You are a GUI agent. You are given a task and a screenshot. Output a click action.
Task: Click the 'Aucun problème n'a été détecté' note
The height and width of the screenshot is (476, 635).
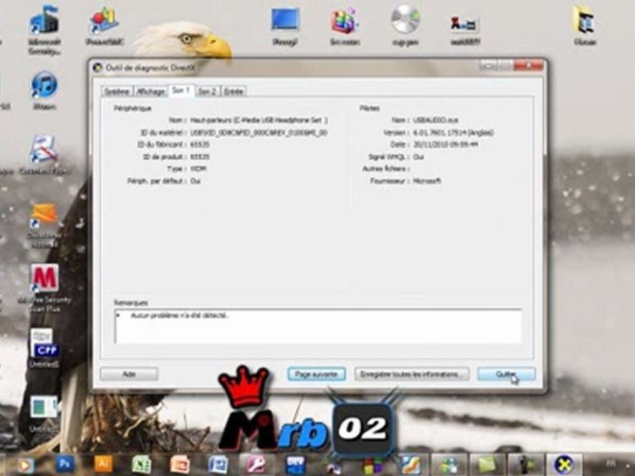[x=179, y=315]
